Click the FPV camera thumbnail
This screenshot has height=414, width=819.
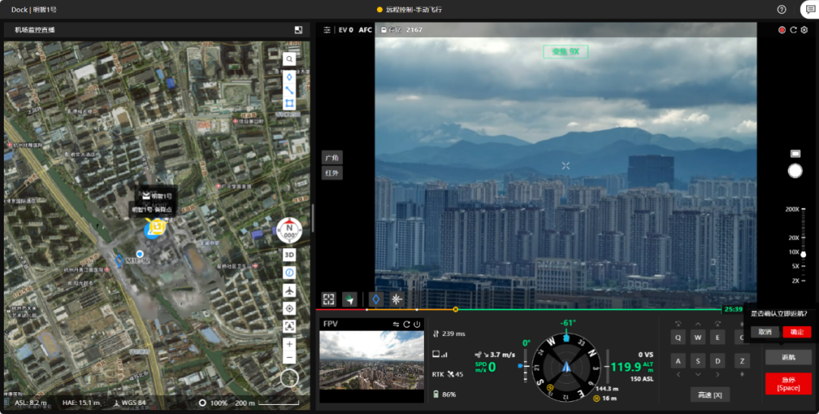coord(372,360)
